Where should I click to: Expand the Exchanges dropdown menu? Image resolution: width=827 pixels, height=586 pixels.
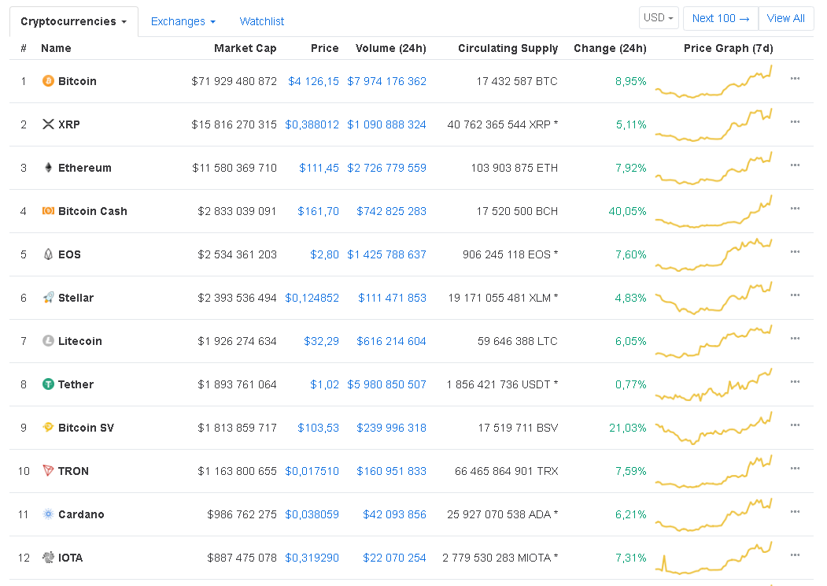tap(183, 22)
